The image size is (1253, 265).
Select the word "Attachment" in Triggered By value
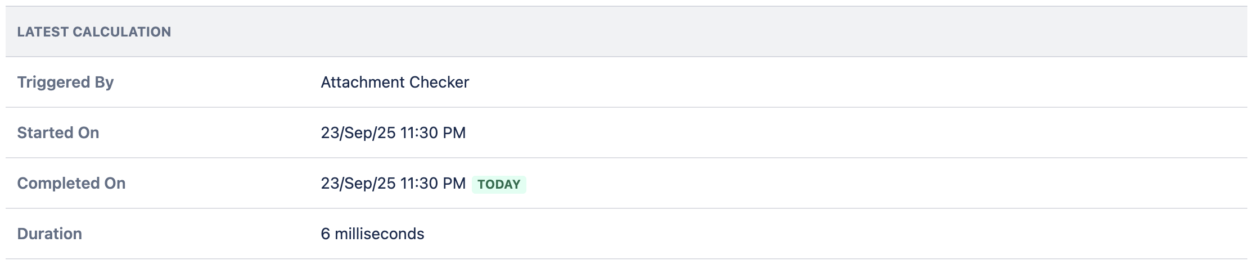363,83
